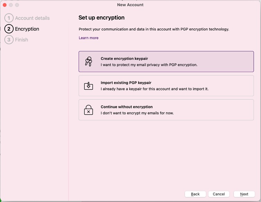Click the step 1 circle number
This screenshot has width=261, height=202.
9,18
